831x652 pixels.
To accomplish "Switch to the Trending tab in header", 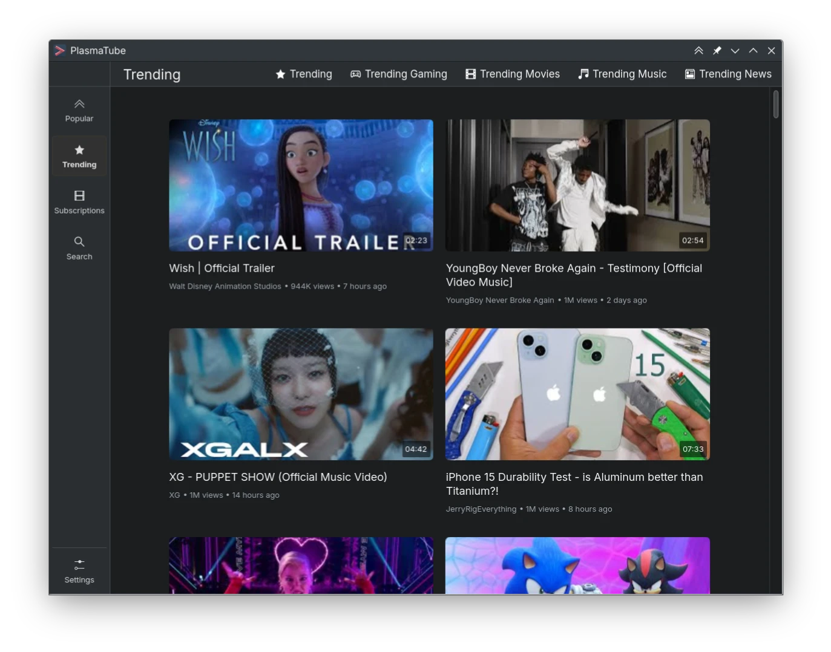I will click(x=304, y=74).
